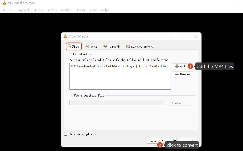Click the disc icon on the Disc tab
This screenshot has height=151, width=243.
pyautogui.click(x=87, y=47)
